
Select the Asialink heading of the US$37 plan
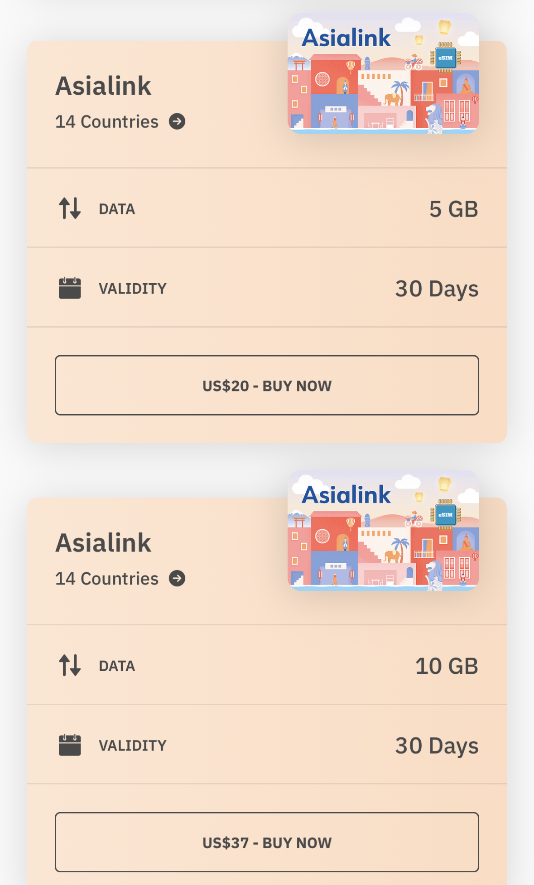click(x=103, y=542)
